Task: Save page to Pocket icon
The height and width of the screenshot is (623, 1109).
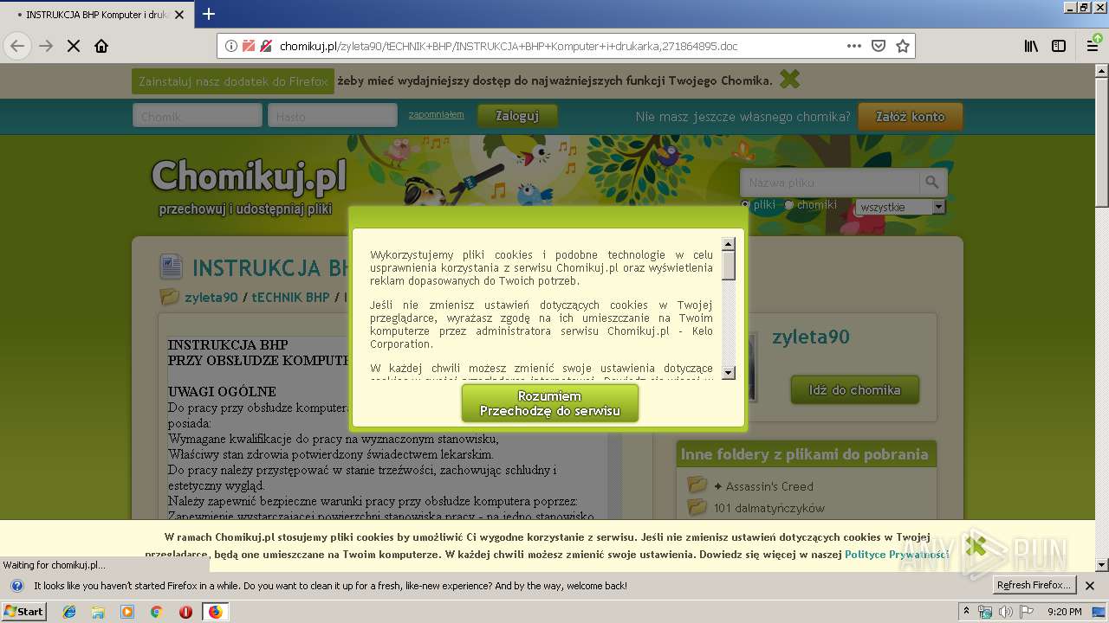Action: click(879, 46)
